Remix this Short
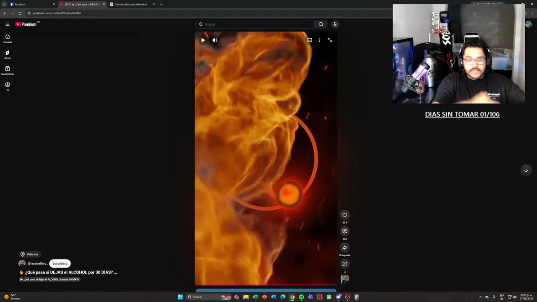The width and height of the screenshot is (537, 302). tap(345, 264)
